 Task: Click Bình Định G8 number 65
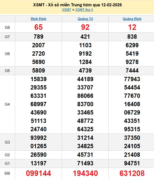[38, 27]
